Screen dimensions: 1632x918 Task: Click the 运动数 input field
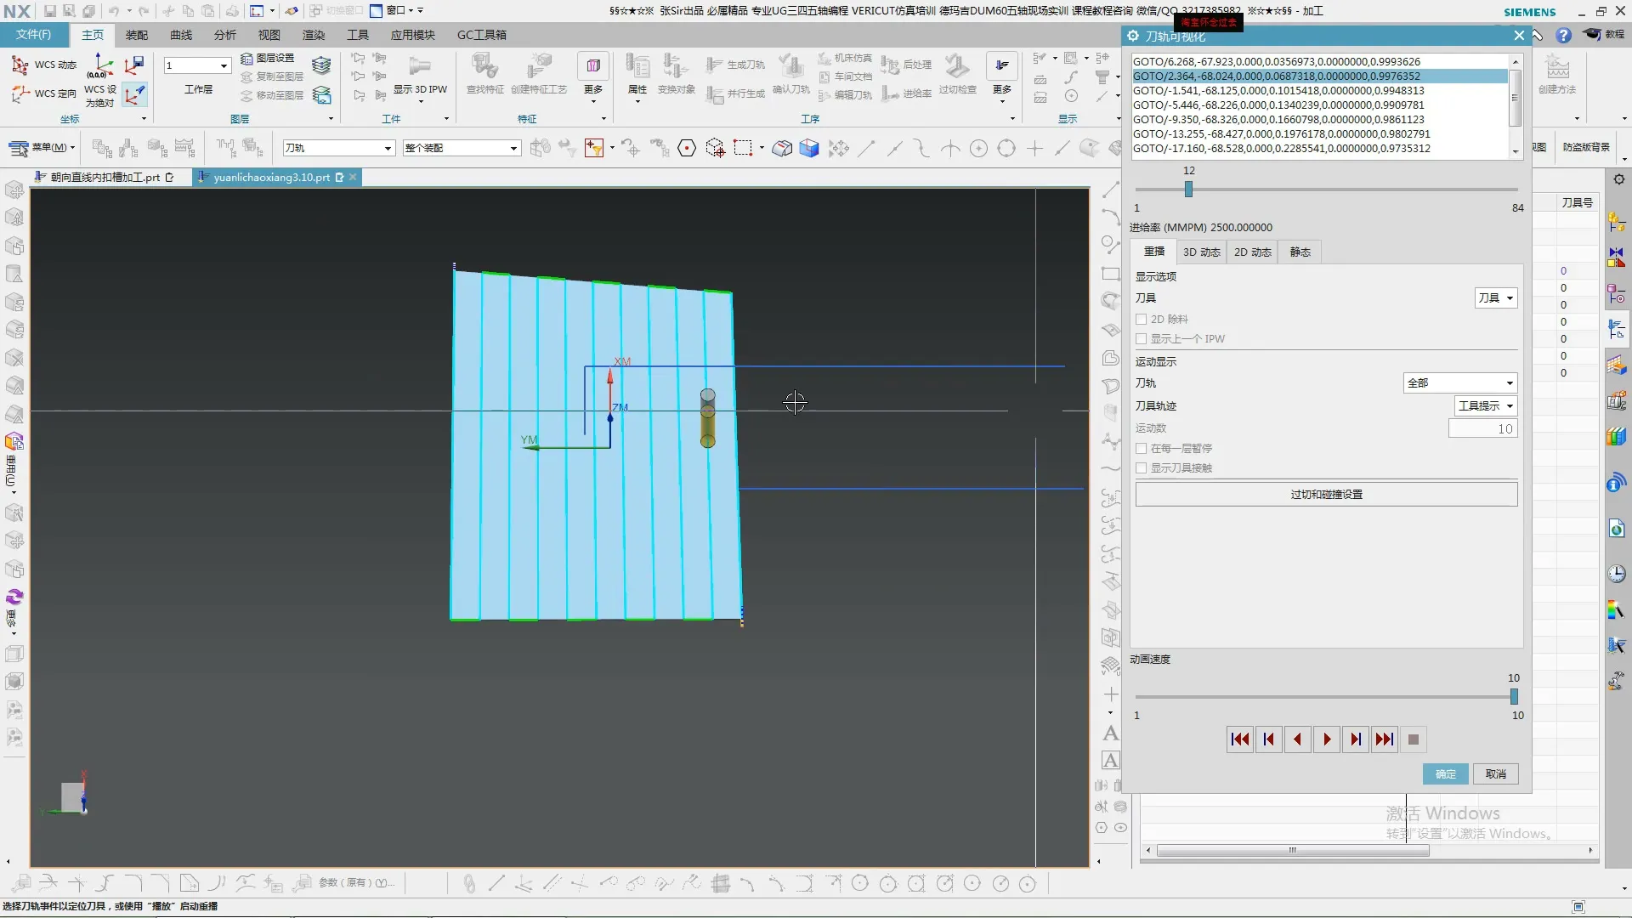coord(1482,429)
